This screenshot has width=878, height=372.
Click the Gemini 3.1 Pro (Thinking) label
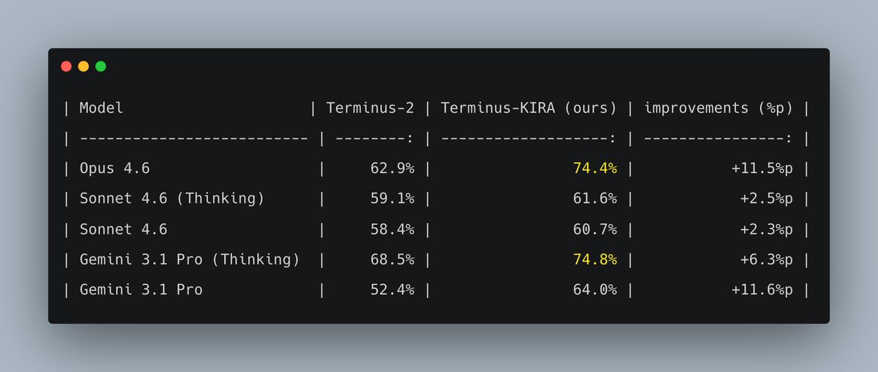coord(190,259)
